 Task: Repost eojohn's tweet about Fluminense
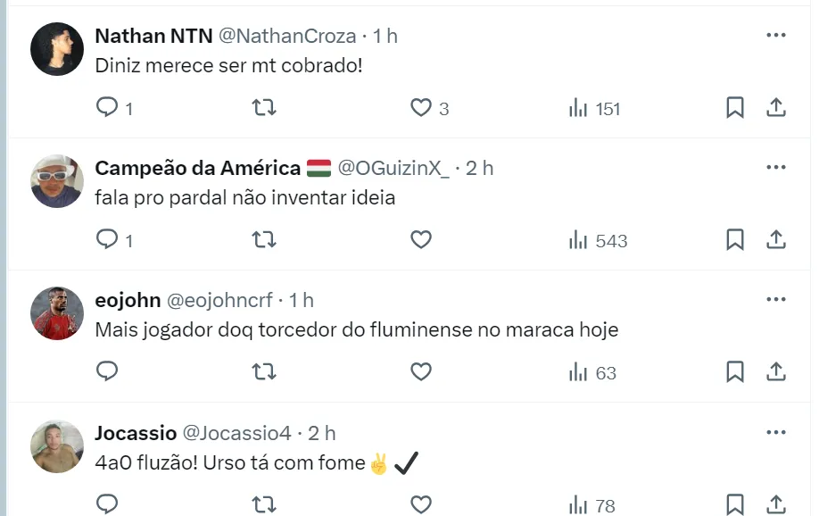point(264,371)
